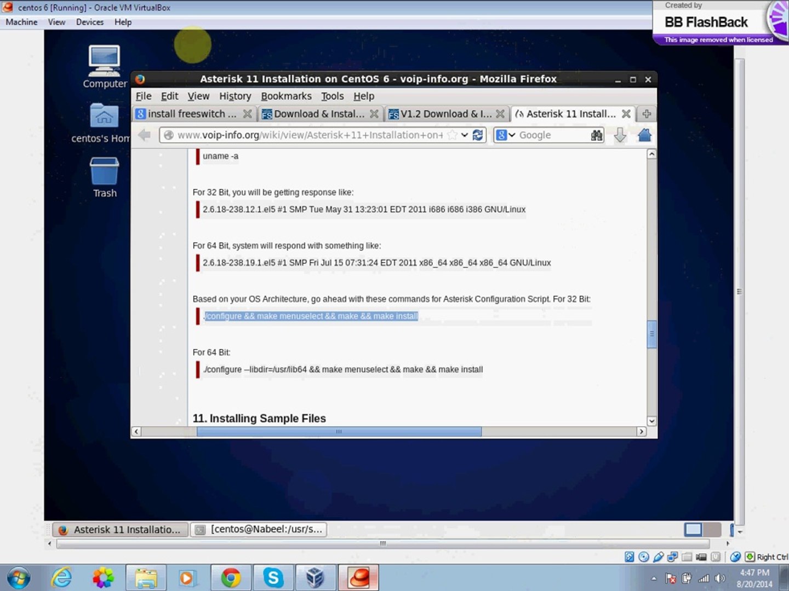The image size is (789, 591).
Task: Open Firefox Edit menu
Action: pyautogui.click(x=169, y=96)
